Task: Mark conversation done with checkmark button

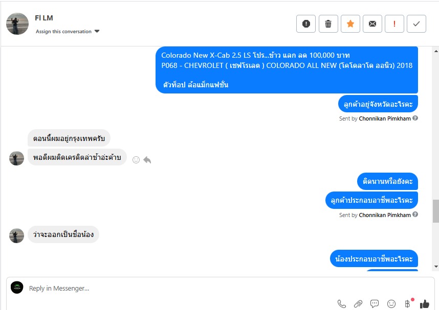Action: coord(416,24)
